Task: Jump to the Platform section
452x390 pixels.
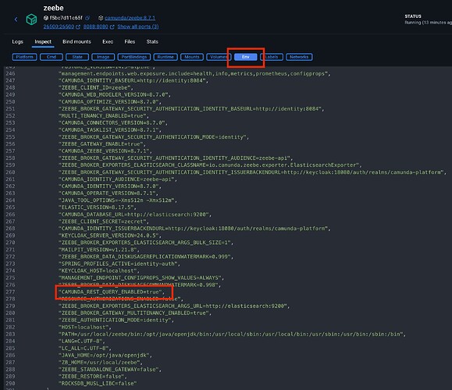Action: [24, 57]
